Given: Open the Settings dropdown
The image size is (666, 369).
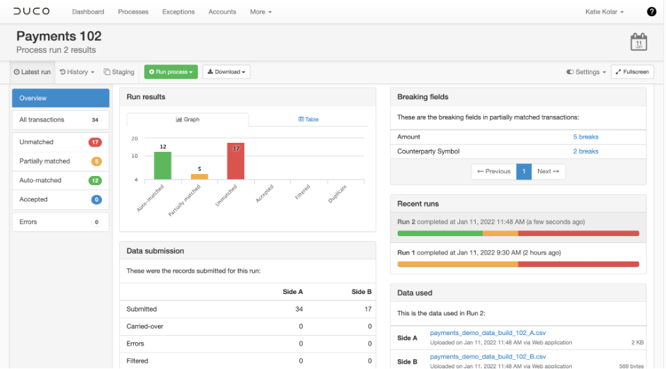Looking at the screenshot, I should click(586, 72).
